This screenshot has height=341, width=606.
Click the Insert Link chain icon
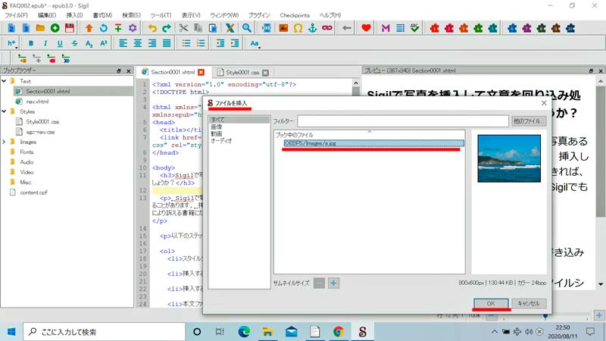(327, 28)
